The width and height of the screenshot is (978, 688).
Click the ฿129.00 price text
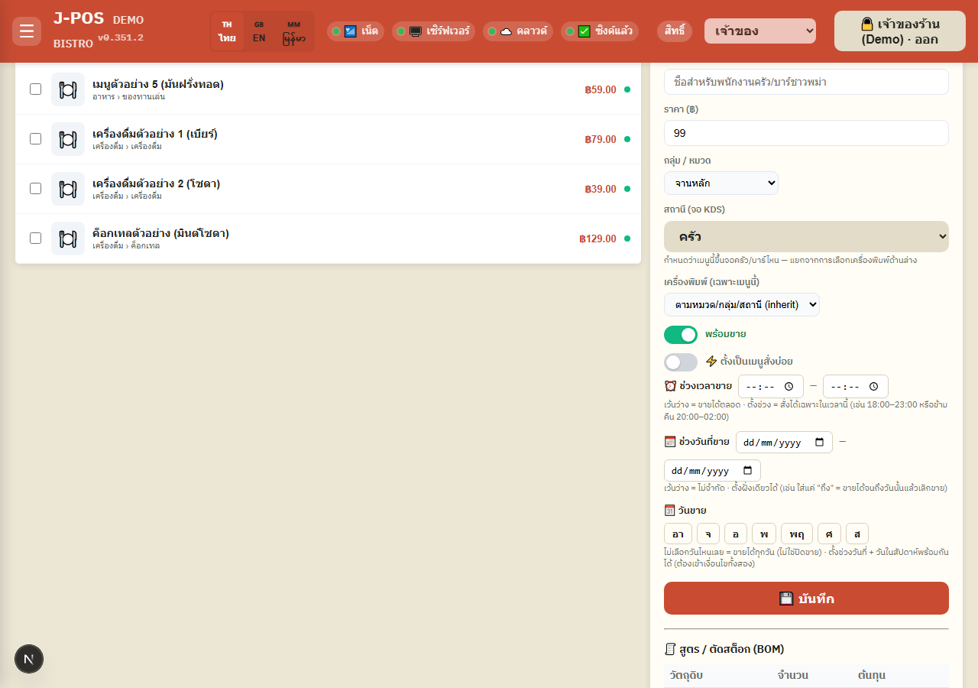tap(598, 239)
